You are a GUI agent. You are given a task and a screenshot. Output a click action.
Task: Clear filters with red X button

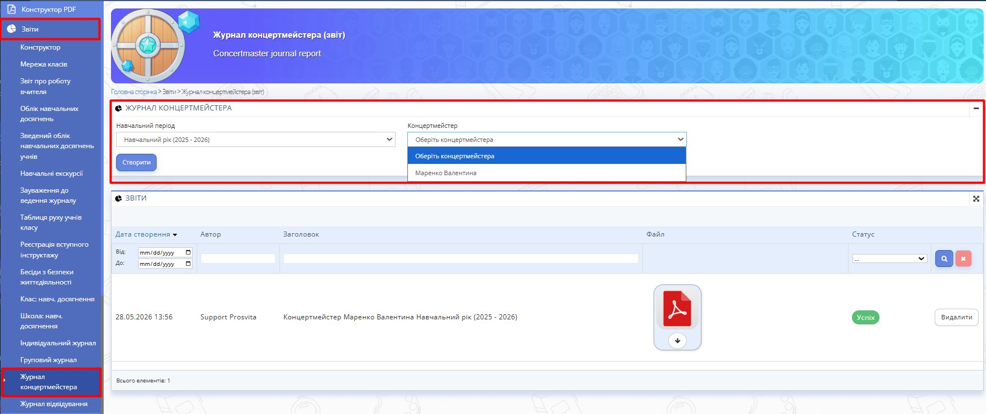(963, 259)
